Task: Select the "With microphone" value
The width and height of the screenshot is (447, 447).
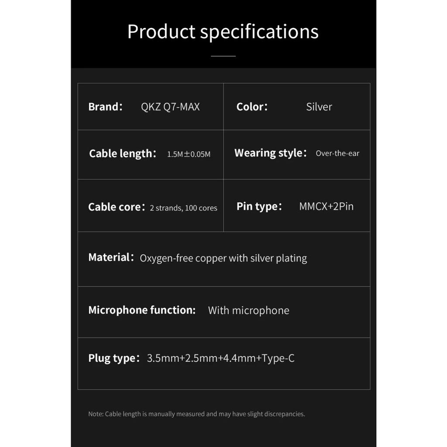Action: pyautogui.click(x=248, y=310)
